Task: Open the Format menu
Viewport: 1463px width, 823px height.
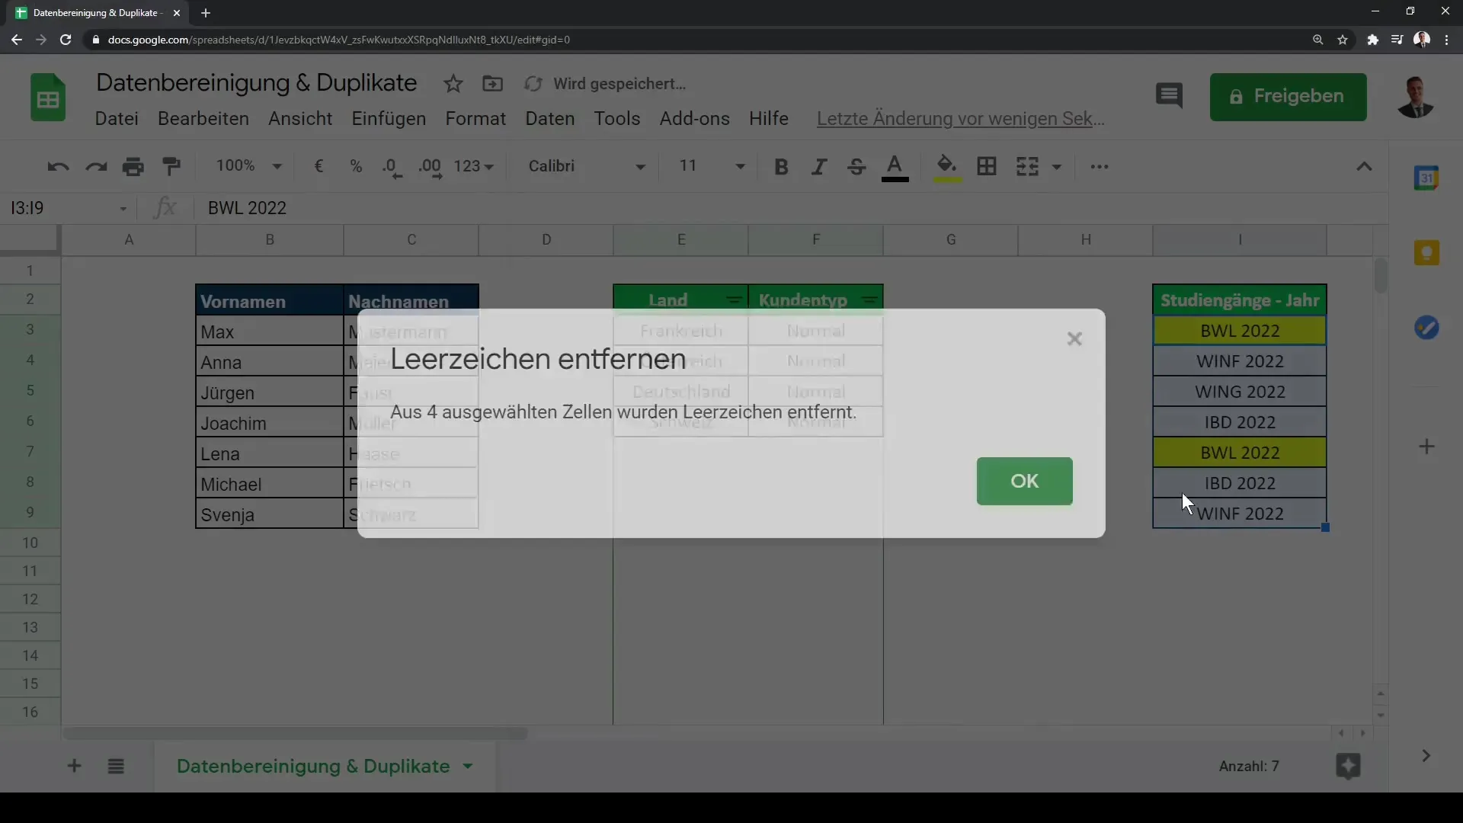Action: [475, 119]
